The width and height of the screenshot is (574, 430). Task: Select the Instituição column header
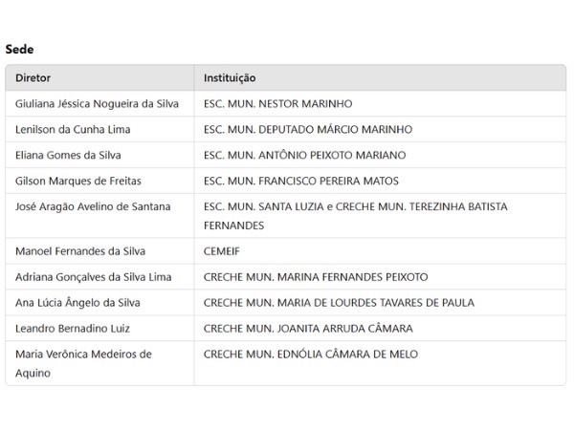(x=380, y=78)
